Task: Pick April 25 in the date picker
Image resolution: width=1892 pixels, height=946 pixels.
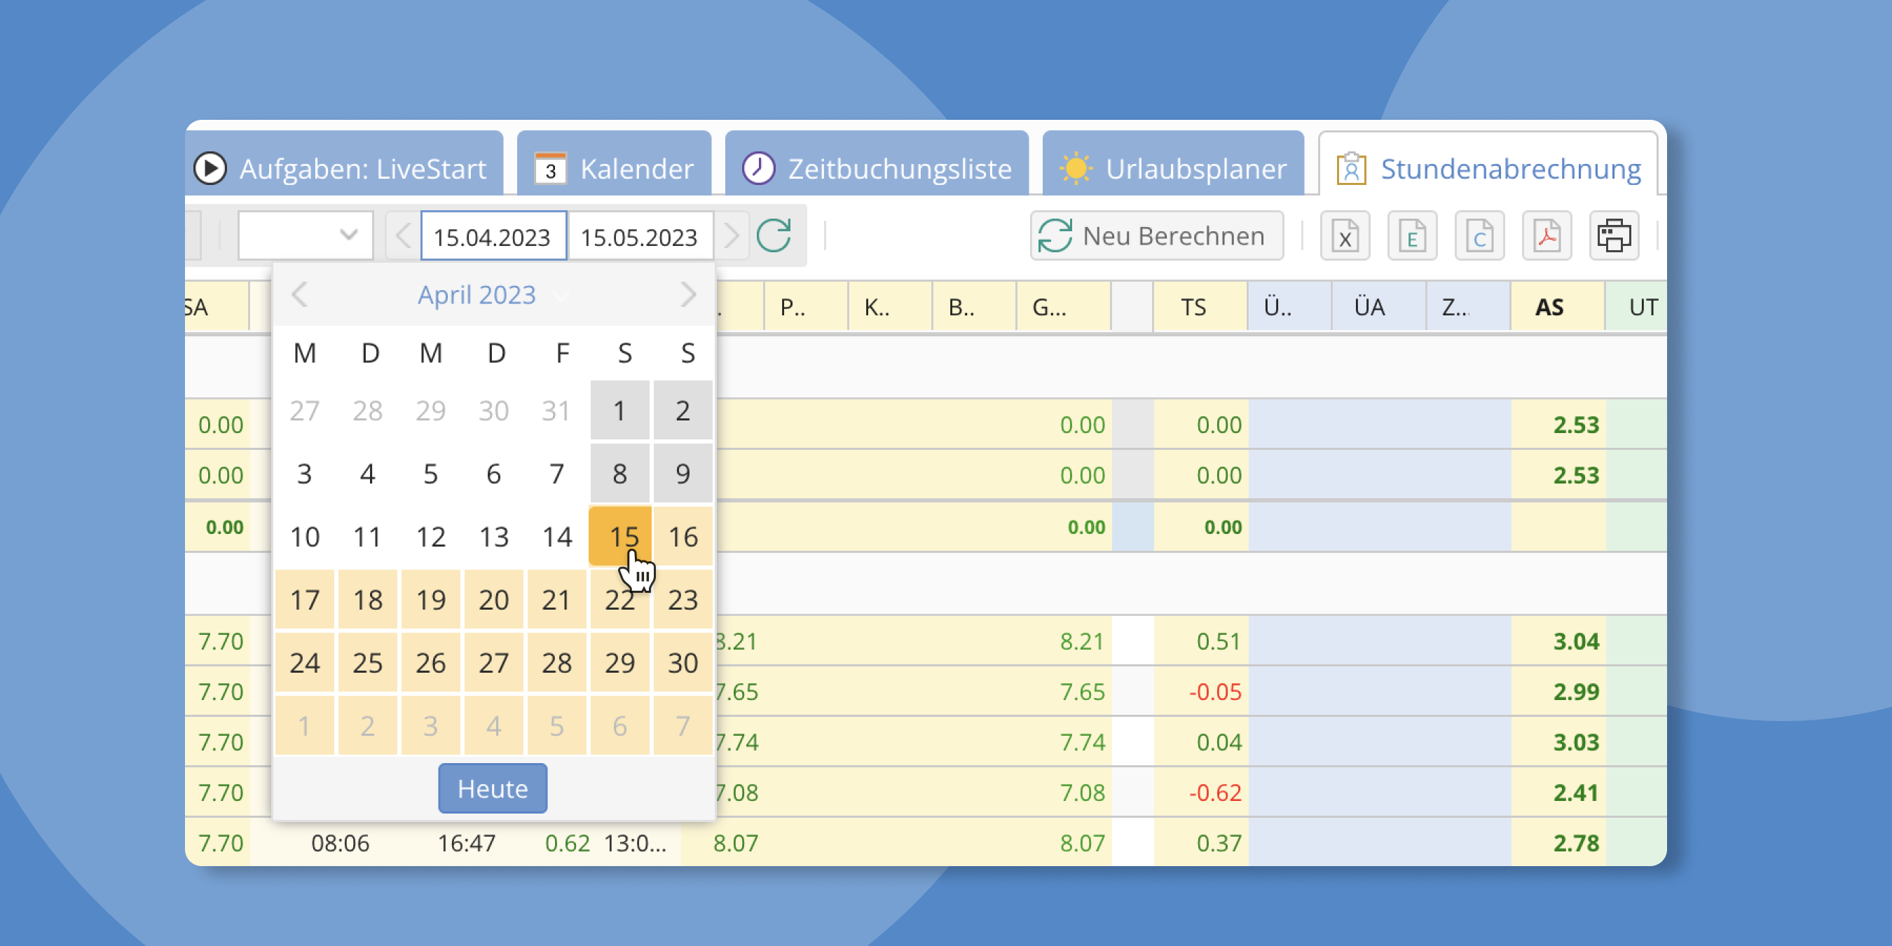Action: coord(368,662)
